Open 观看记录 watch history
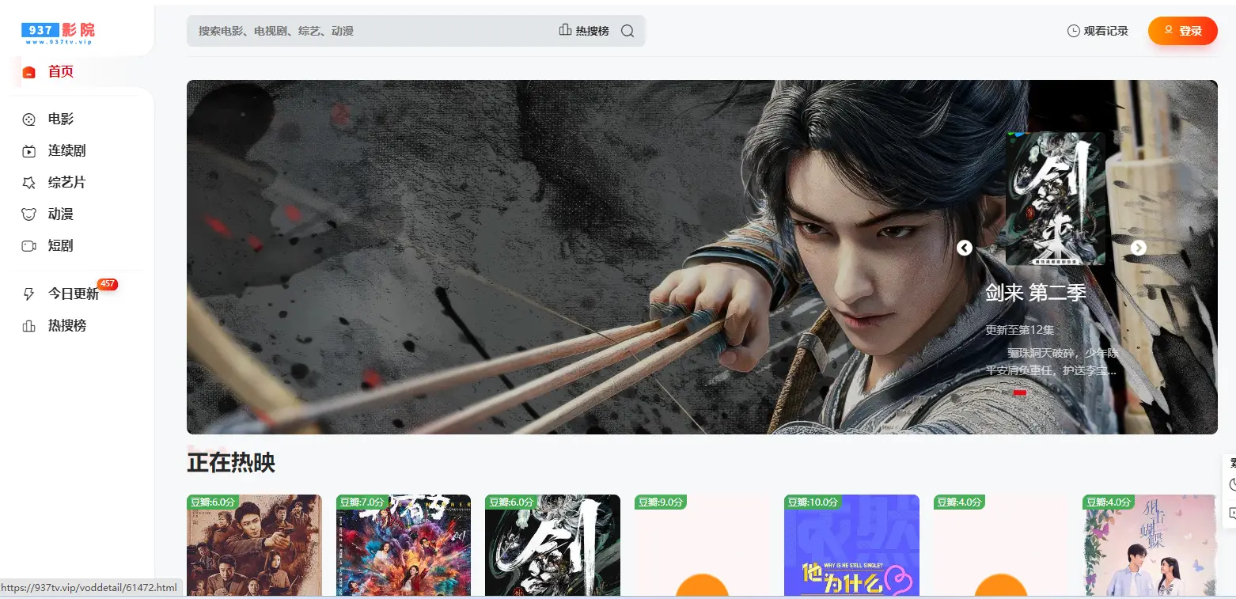The width and height of the screenshot is (1236, 599). tap(1098, 31)
